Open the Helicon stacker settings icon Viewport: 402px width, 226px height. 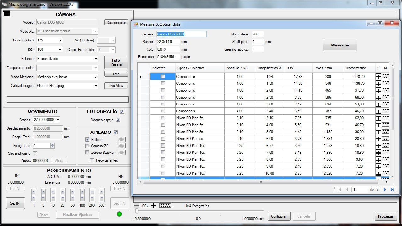pyautogui.click(x=121, y=139)
